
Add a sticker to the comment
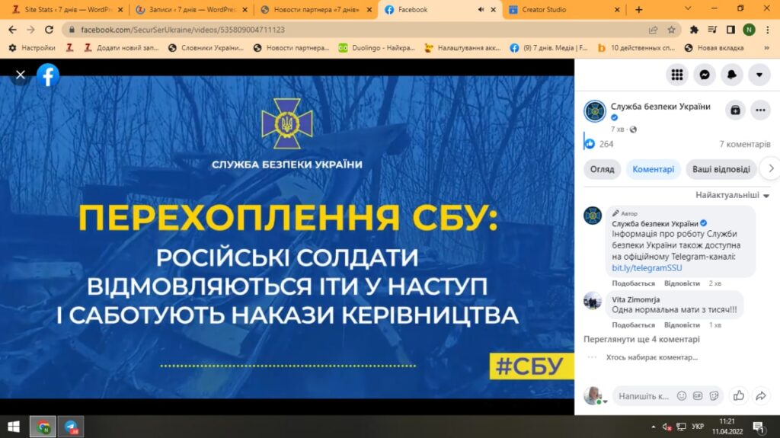pos(714,396)
